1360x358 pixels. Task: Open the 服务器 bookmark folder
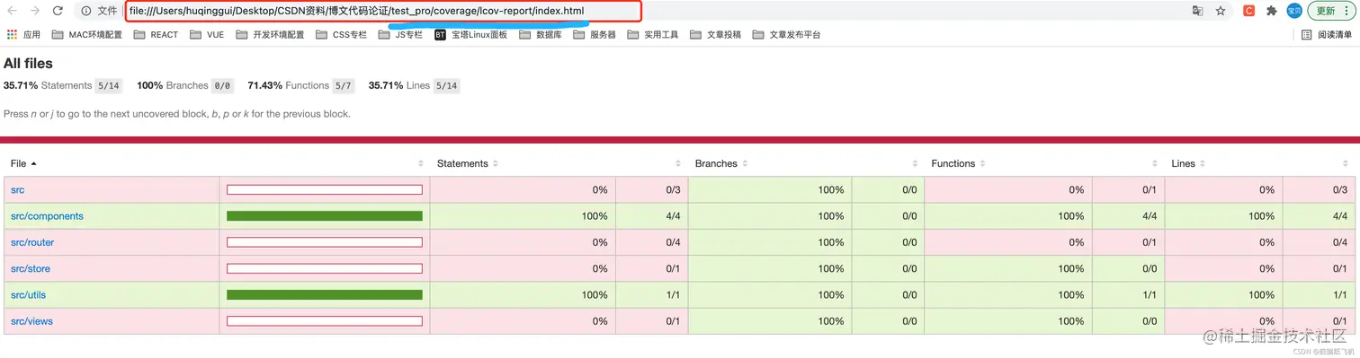595,35
